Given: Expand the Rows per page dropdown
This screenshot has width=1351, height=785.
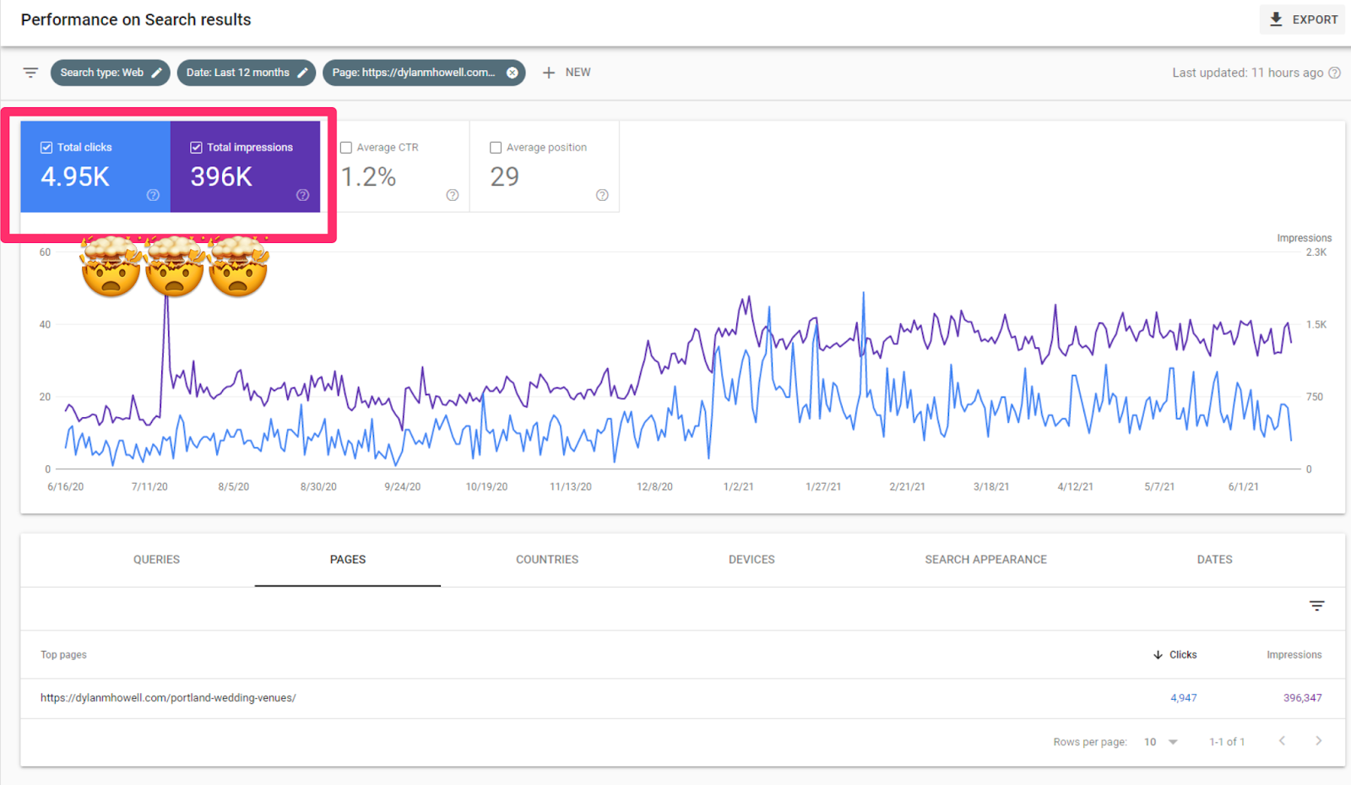Looking at the screenshot, I should pyautogui.click(x=1162, y=742).
